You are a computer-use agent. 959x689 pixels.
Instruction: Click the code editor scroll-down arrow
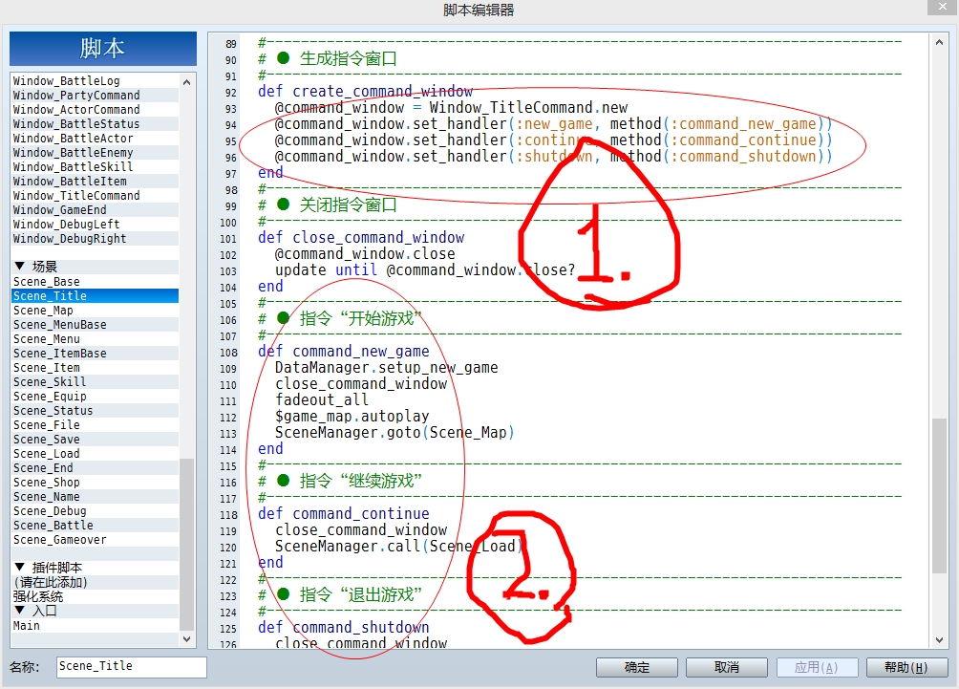pos(939,640)
